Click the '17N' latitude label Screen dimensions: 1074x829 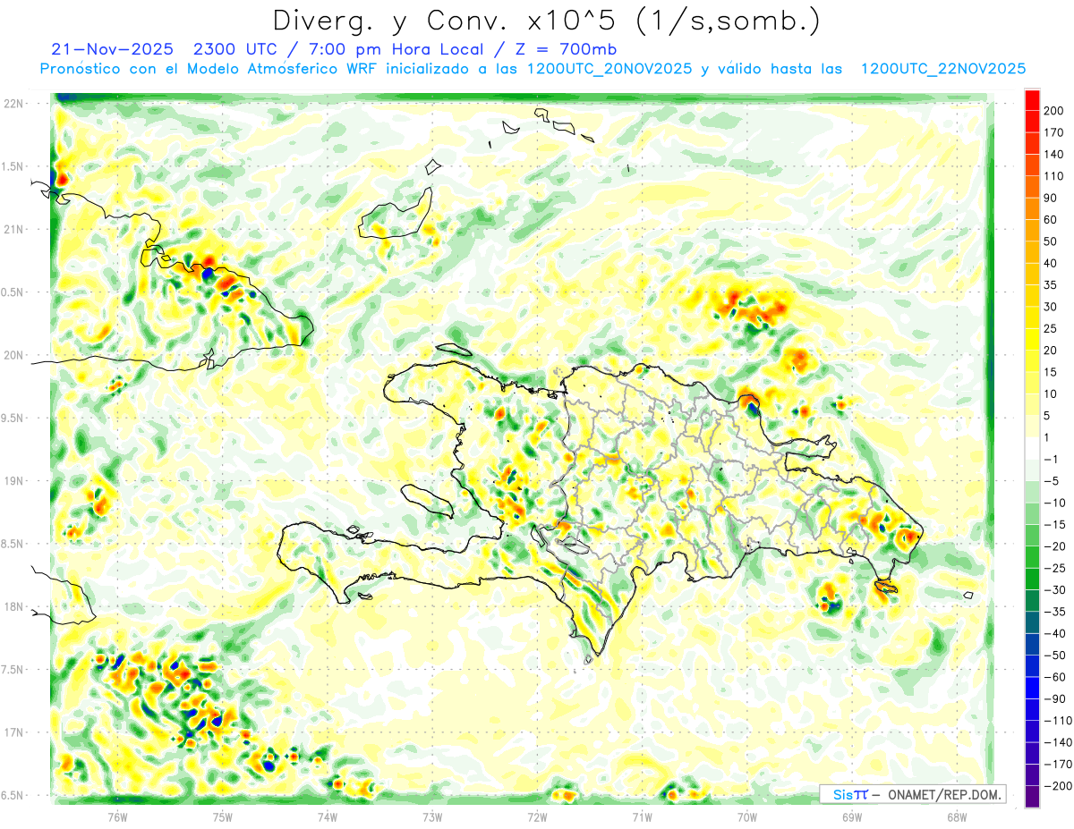point(13,732)
